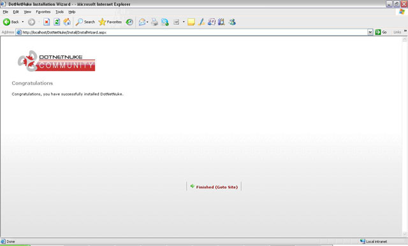The height and width of the screenshot is (246, 408).
Task: Open the Tools menu
Action: (x=59, y=12)
